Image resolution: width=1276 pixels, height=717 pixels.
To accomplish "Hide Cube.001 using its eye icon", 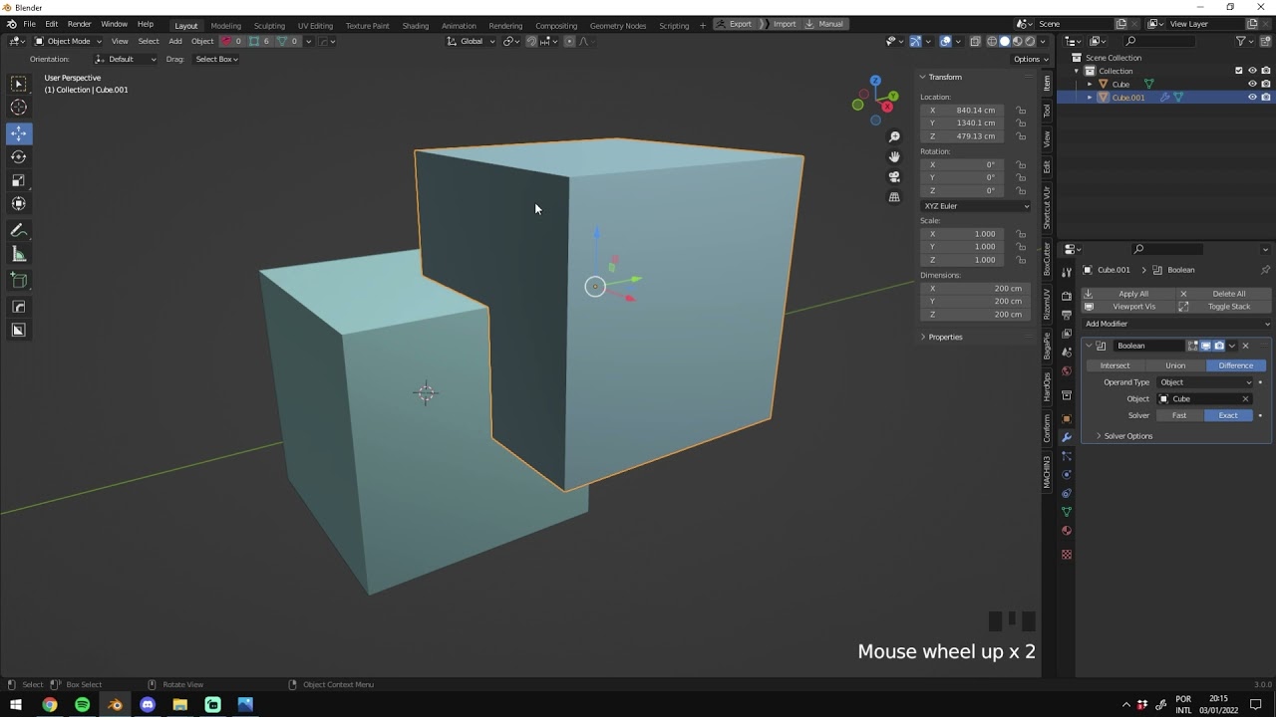I will (x=1252, y=98).
